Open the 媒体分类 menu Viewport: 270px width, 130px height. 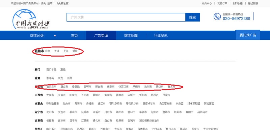point(37,36)
